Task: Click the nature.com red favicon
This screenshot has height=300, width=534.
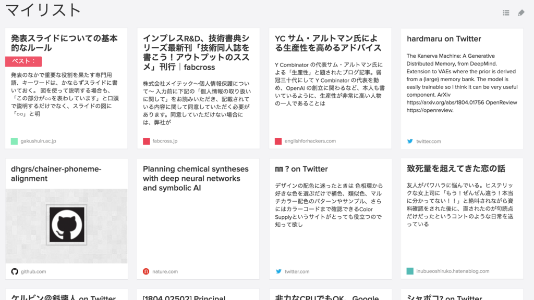Action: coord(146,271)
